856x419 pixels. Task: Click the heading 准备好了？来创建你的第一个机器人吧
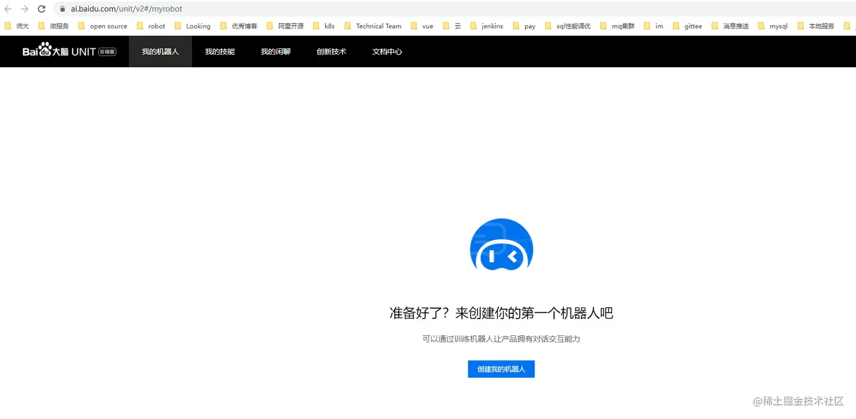pyautogui.click(x=501, y=313)
